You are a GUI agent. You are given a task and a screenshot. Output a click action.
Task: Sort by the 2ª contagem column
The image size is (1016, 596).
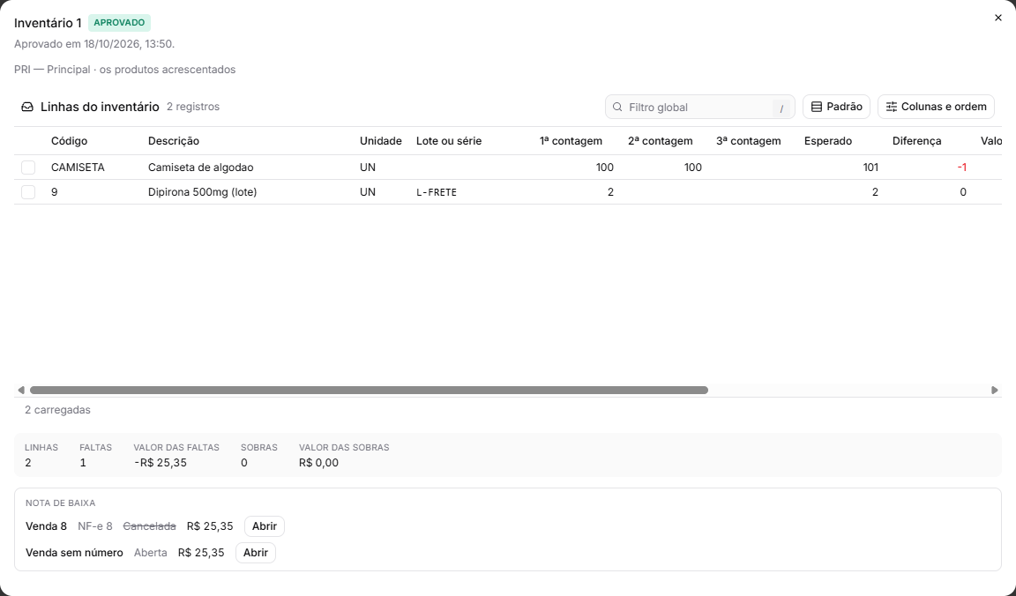click(661, 140)
